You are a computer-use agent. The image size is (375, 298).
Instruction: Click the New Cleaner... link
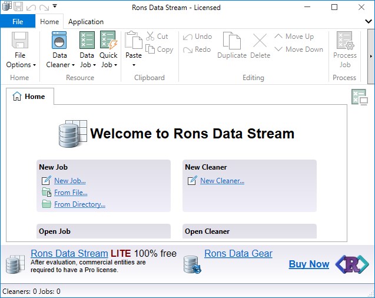pos(222,181)
